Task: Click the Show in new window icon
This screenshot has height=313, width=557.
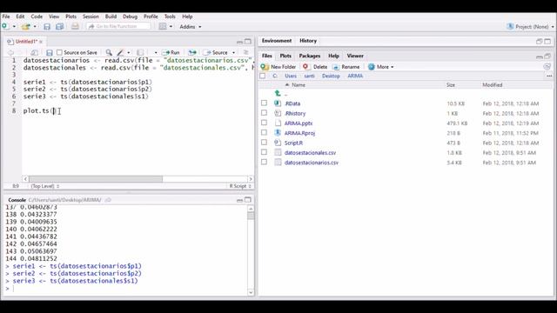Action: click(x=35, y=52)
